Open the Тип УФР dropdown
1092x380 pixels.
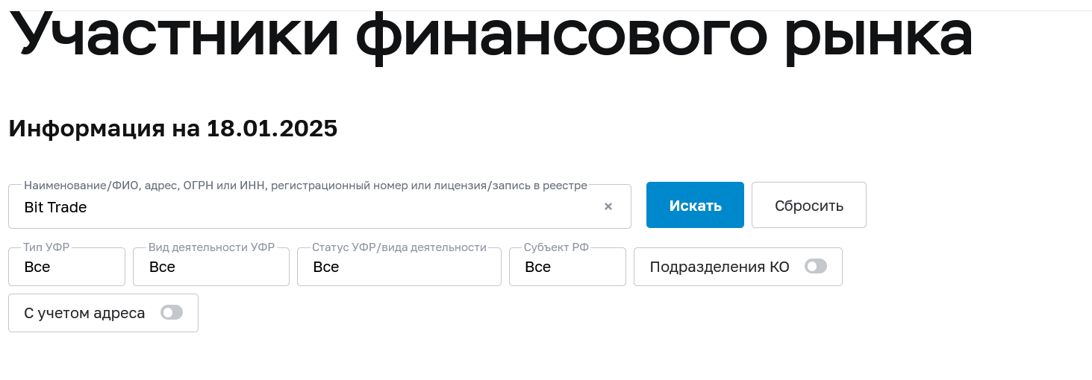(66, 267)
